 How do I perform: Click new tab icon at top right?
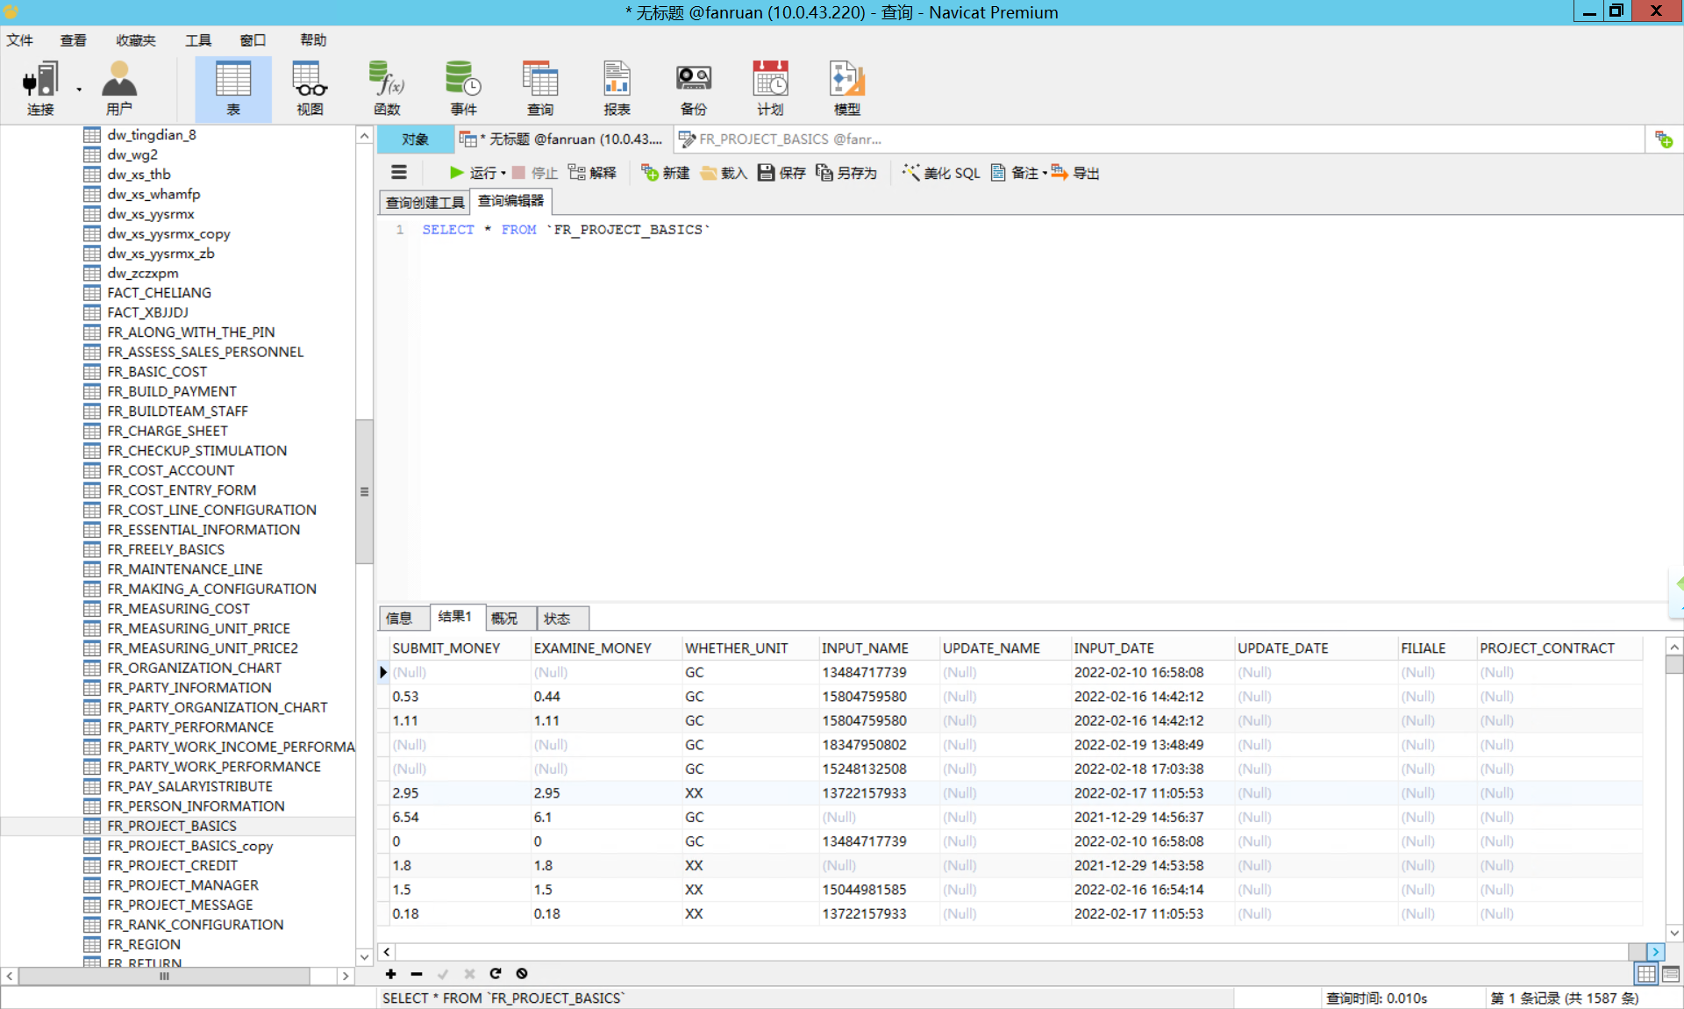pos(1664,139)
